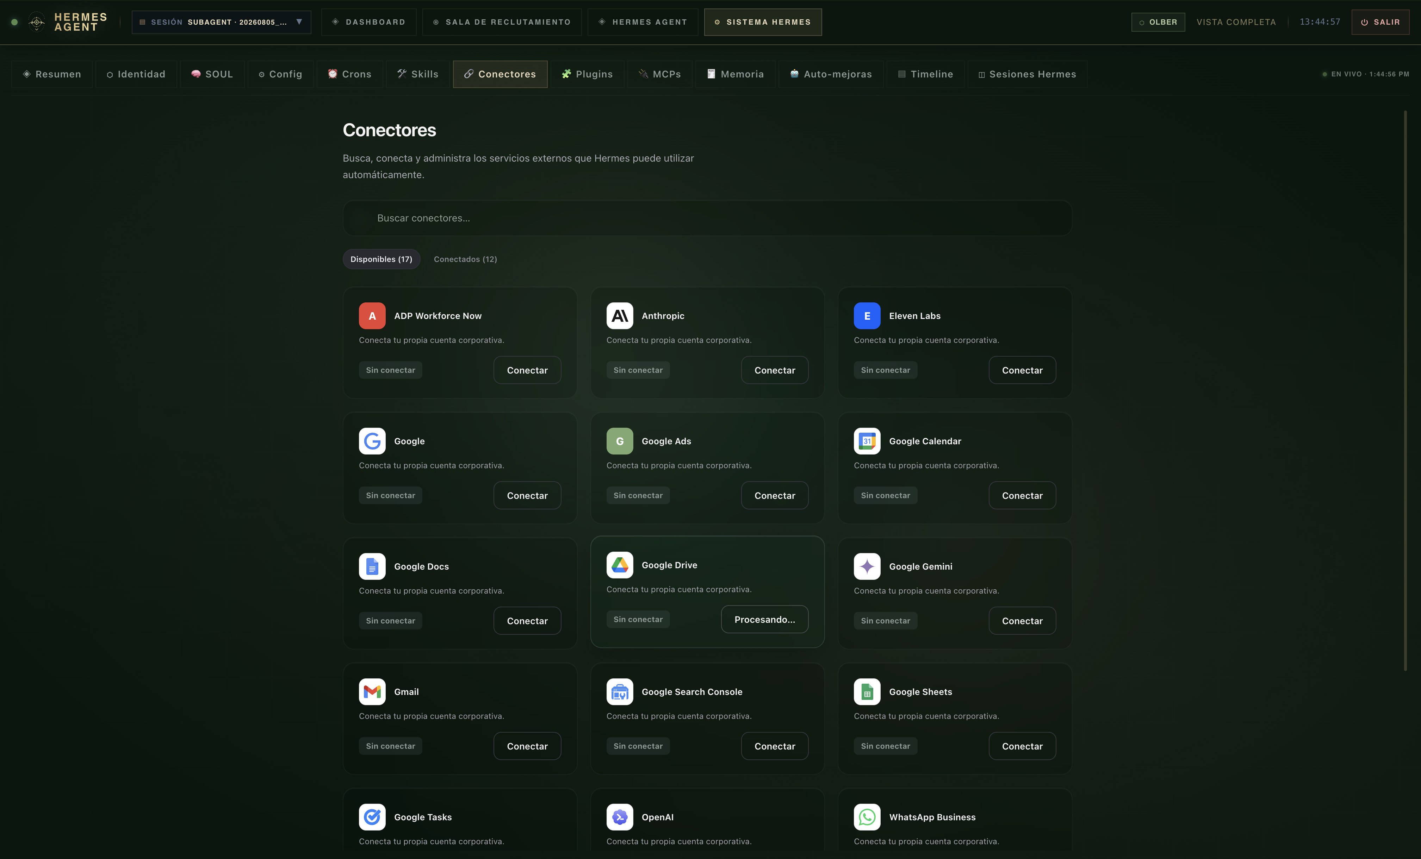Screen dimensions: 1421x859
Task: Click the Google Calendar icon
Action: (867, 440)
